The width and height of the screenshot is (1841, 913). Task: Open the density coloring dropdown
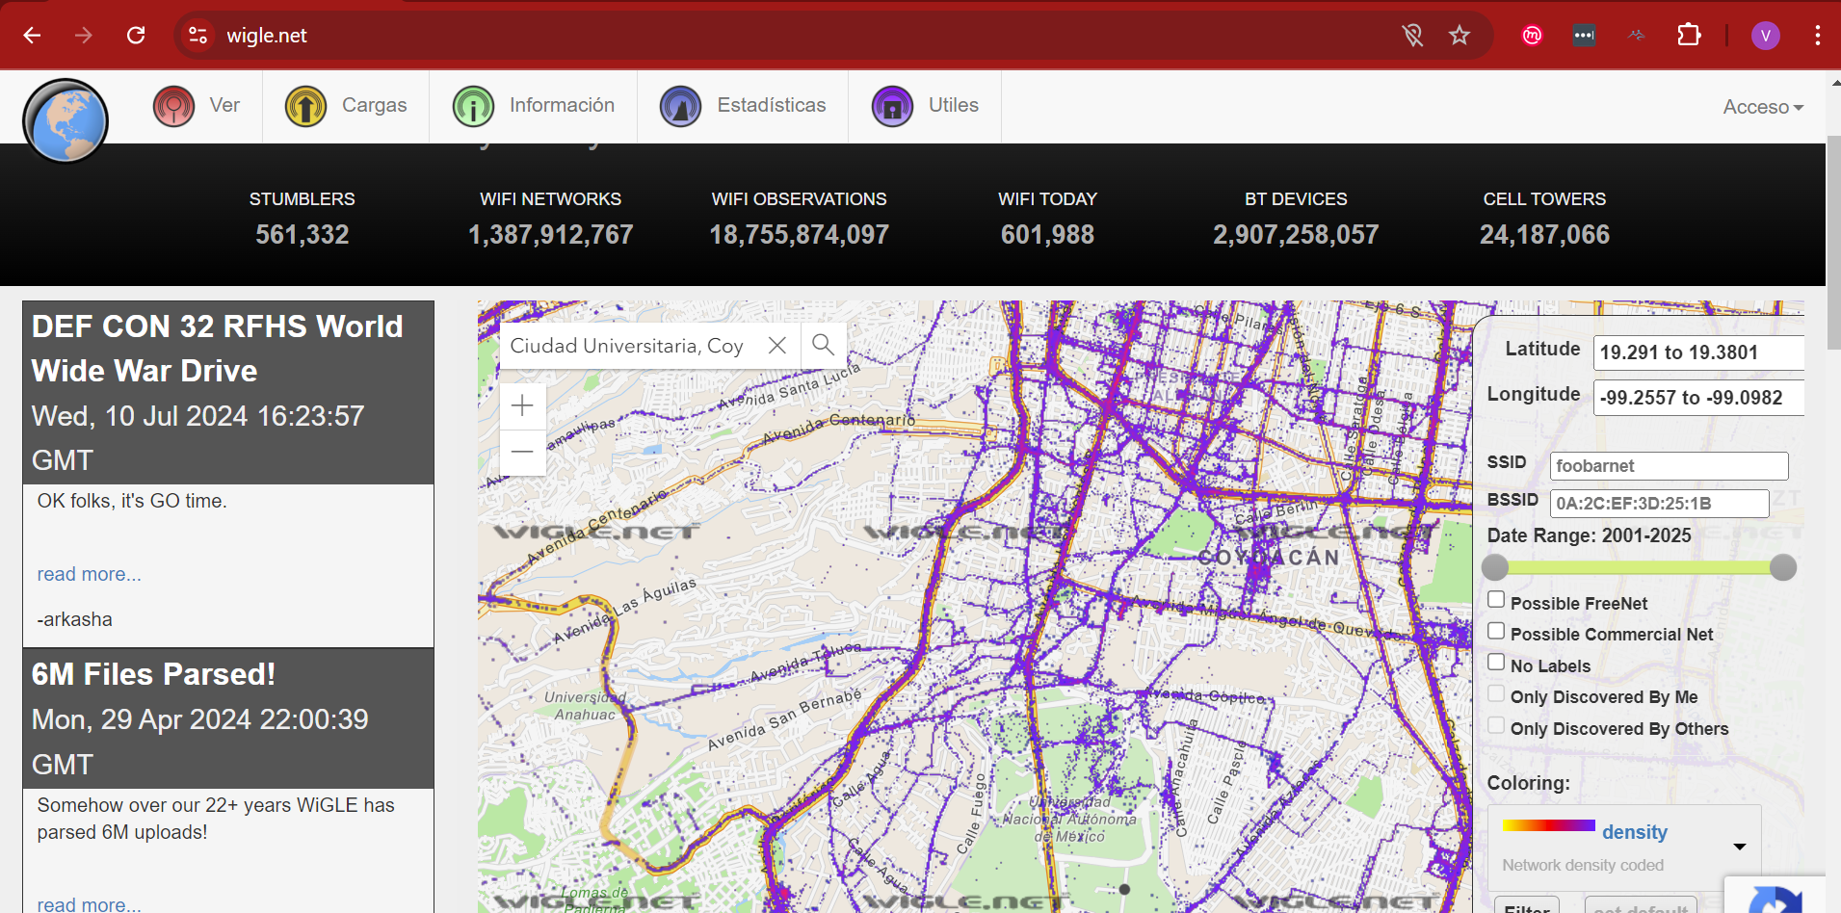(x=1739, y=847)
